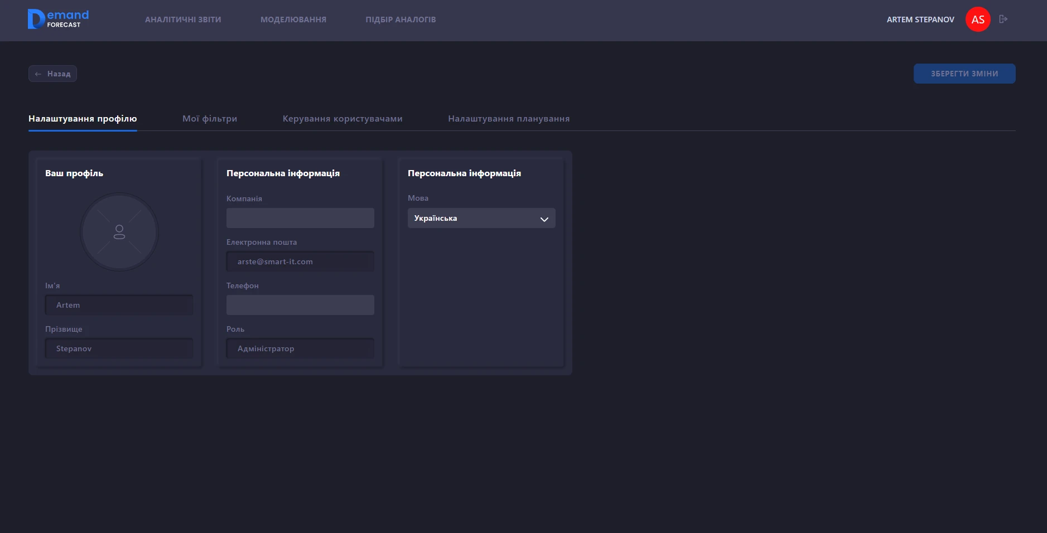Click the logout icon in header
1047x533 pixels.
point(1003,19)
